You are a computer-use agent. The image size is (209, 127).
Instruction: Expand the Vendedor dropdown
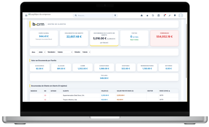[64, 52]
